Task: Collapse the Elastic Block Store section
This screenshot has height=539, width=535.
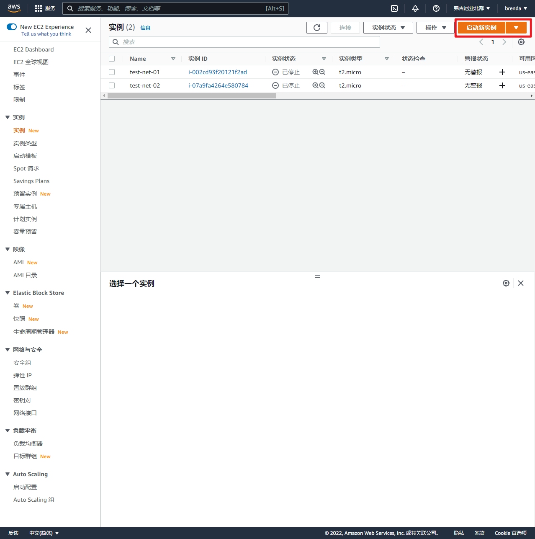Action: (8, 293)
